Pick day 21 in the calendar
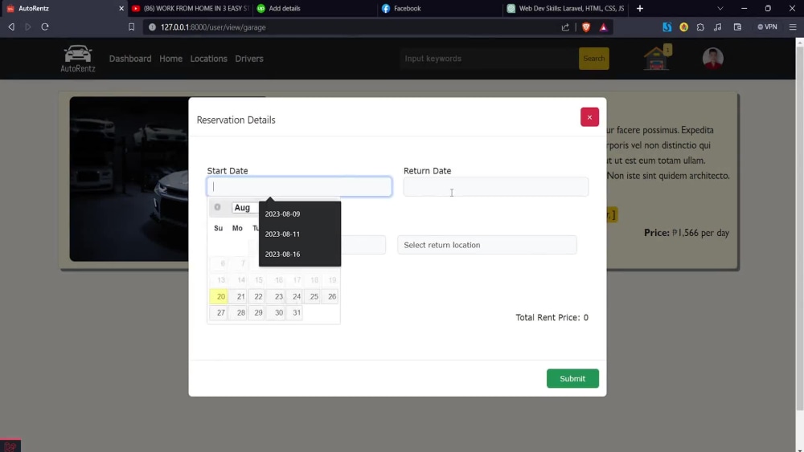The image size is (804, 452). click(239, 296)
